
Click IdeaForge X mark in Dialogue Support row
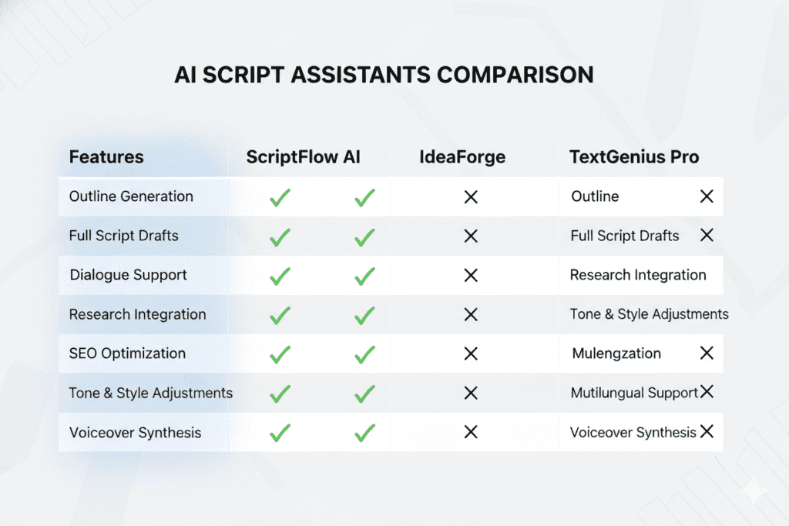tap(471, 276)
